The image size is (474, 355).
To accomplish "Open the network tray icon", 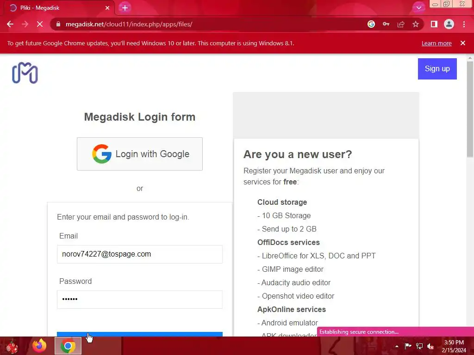I will pyautogui.click(x=419, y=346).
